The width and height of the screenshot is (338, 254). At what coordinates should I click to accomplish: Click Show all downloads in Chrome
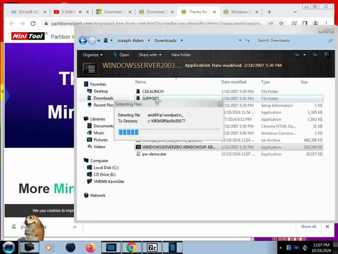(x=309, y=227)
